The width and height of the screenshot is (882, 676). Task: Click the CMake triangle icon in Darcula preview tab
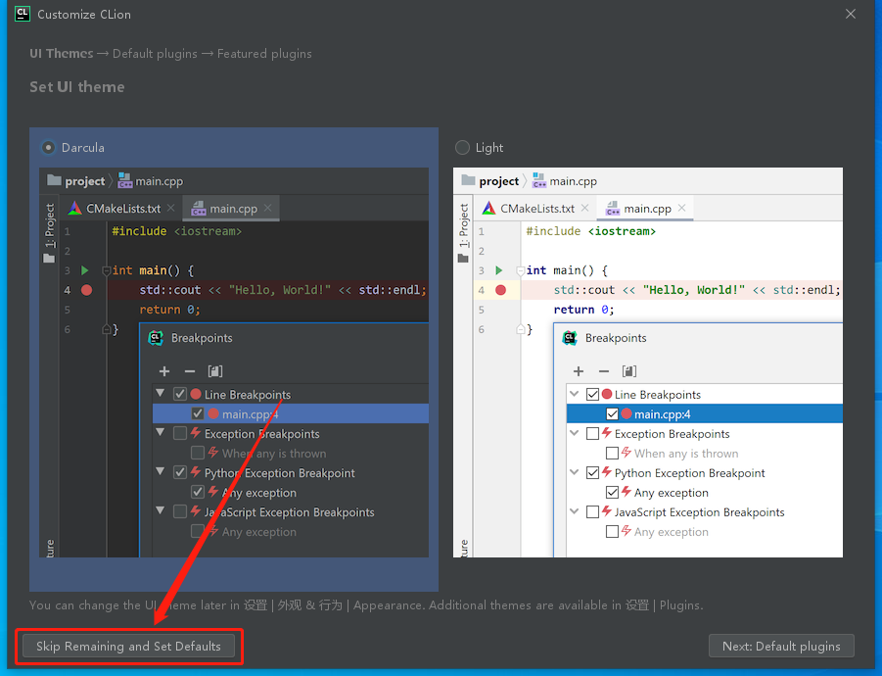(x=74, y=209)
